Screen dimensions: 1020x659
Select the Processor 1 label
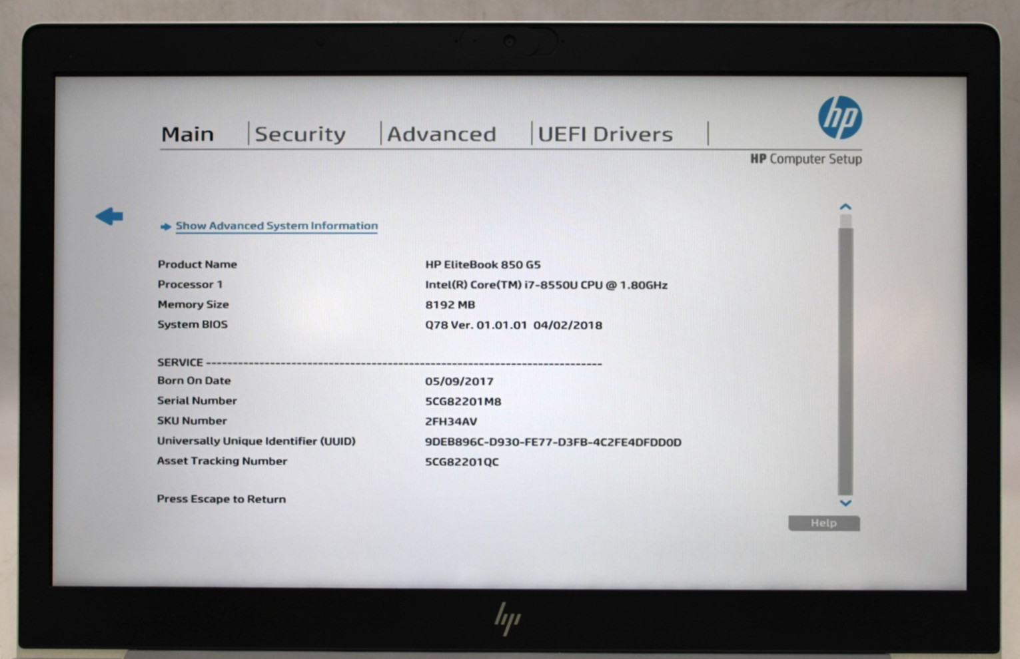pyautogui.click(x=190, y=284)
